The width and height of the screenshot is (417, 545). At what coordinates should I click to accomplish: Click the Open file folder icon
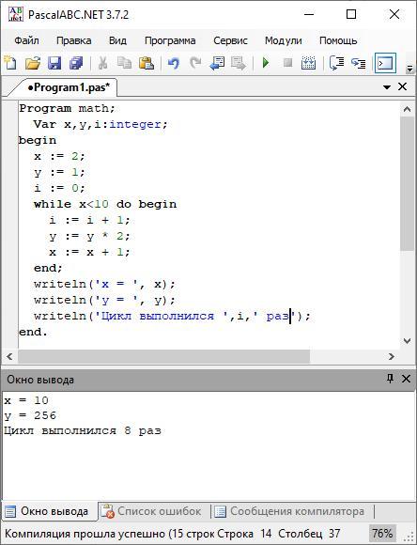point(33,63)
